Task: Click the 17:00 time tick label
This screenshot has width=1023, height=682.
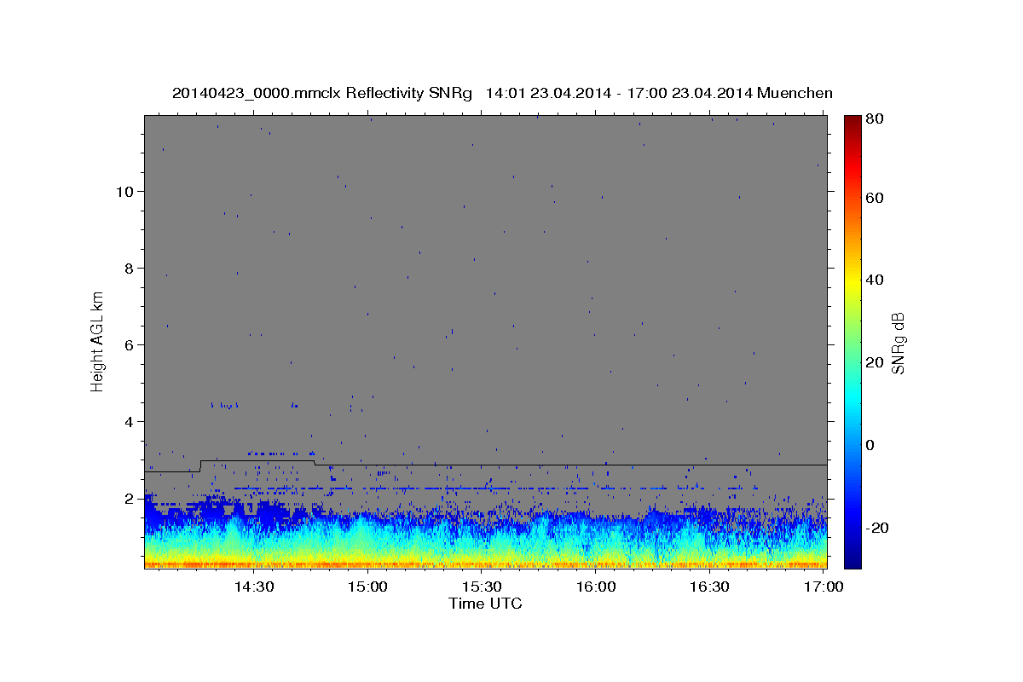Action: [x=824, y=587]
